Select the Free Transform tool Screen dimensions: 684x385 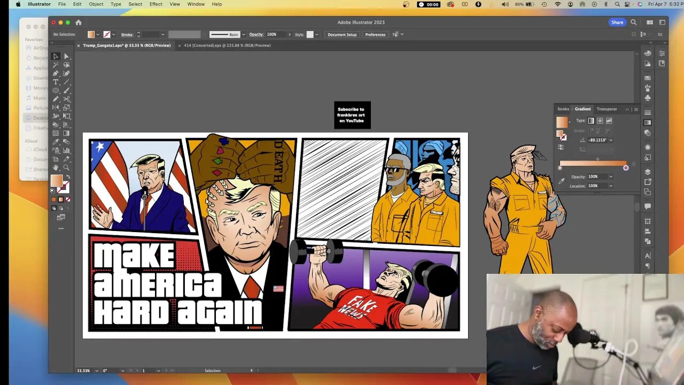66,116
